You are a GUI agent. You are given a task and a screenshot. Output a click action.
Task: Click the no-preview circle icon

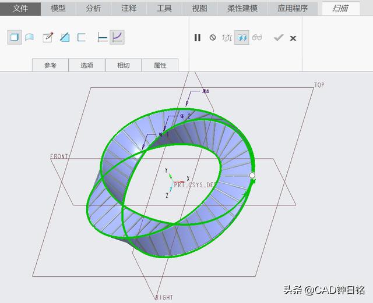(x=213, y=37)
